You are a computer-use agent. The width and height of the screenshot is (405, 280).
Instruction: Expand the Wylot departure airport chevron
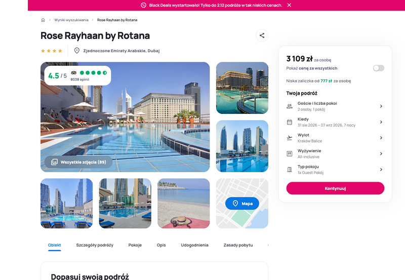[x=381, y=138]
